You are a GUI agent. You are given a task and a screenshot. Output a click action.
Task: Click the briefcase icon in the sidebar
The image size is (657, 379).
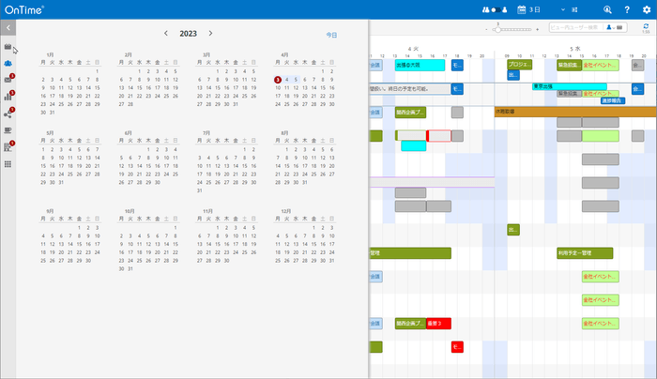(8, 46)
